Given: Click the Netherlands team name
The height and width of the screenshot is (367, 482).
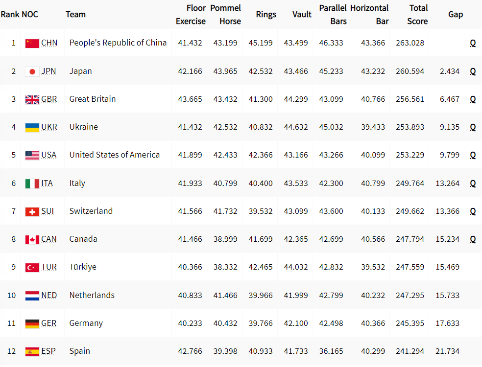Looking at the screenshot, I should pos(92,295).
